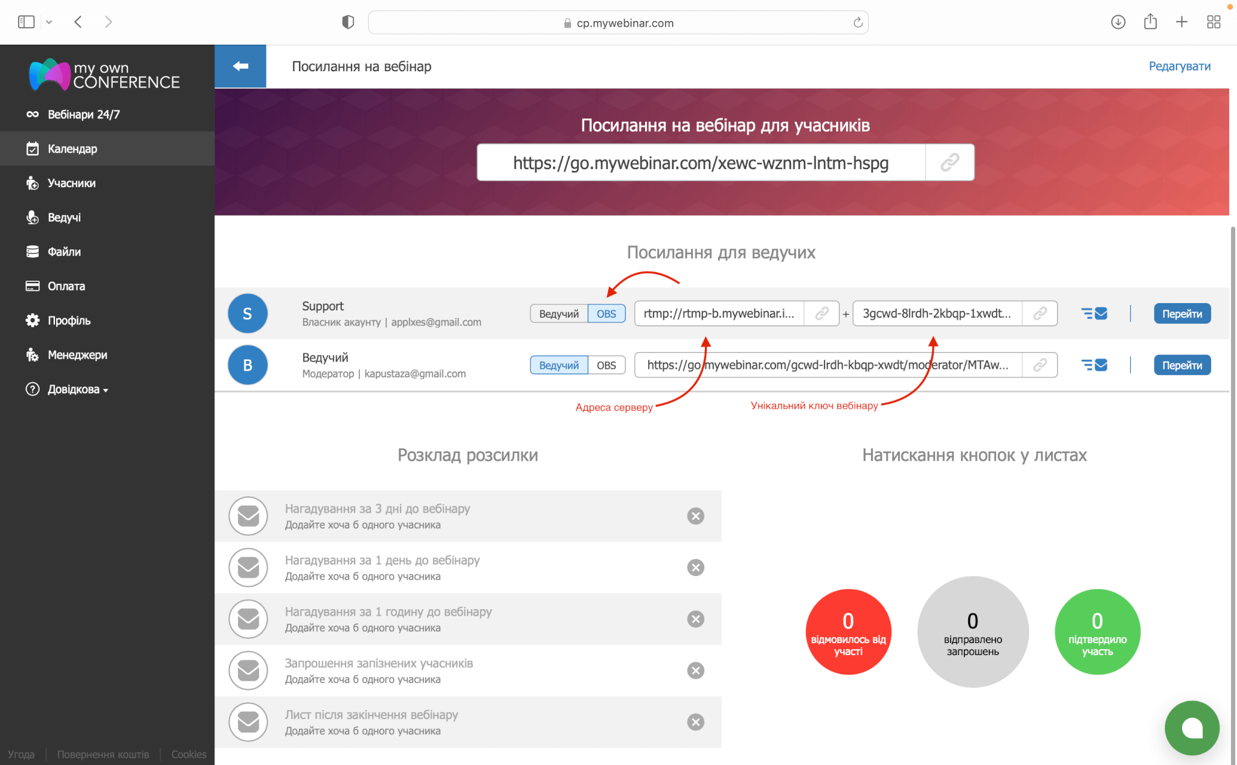
Task: Click Перейти for the Support host
Action: coord(1182,313)
